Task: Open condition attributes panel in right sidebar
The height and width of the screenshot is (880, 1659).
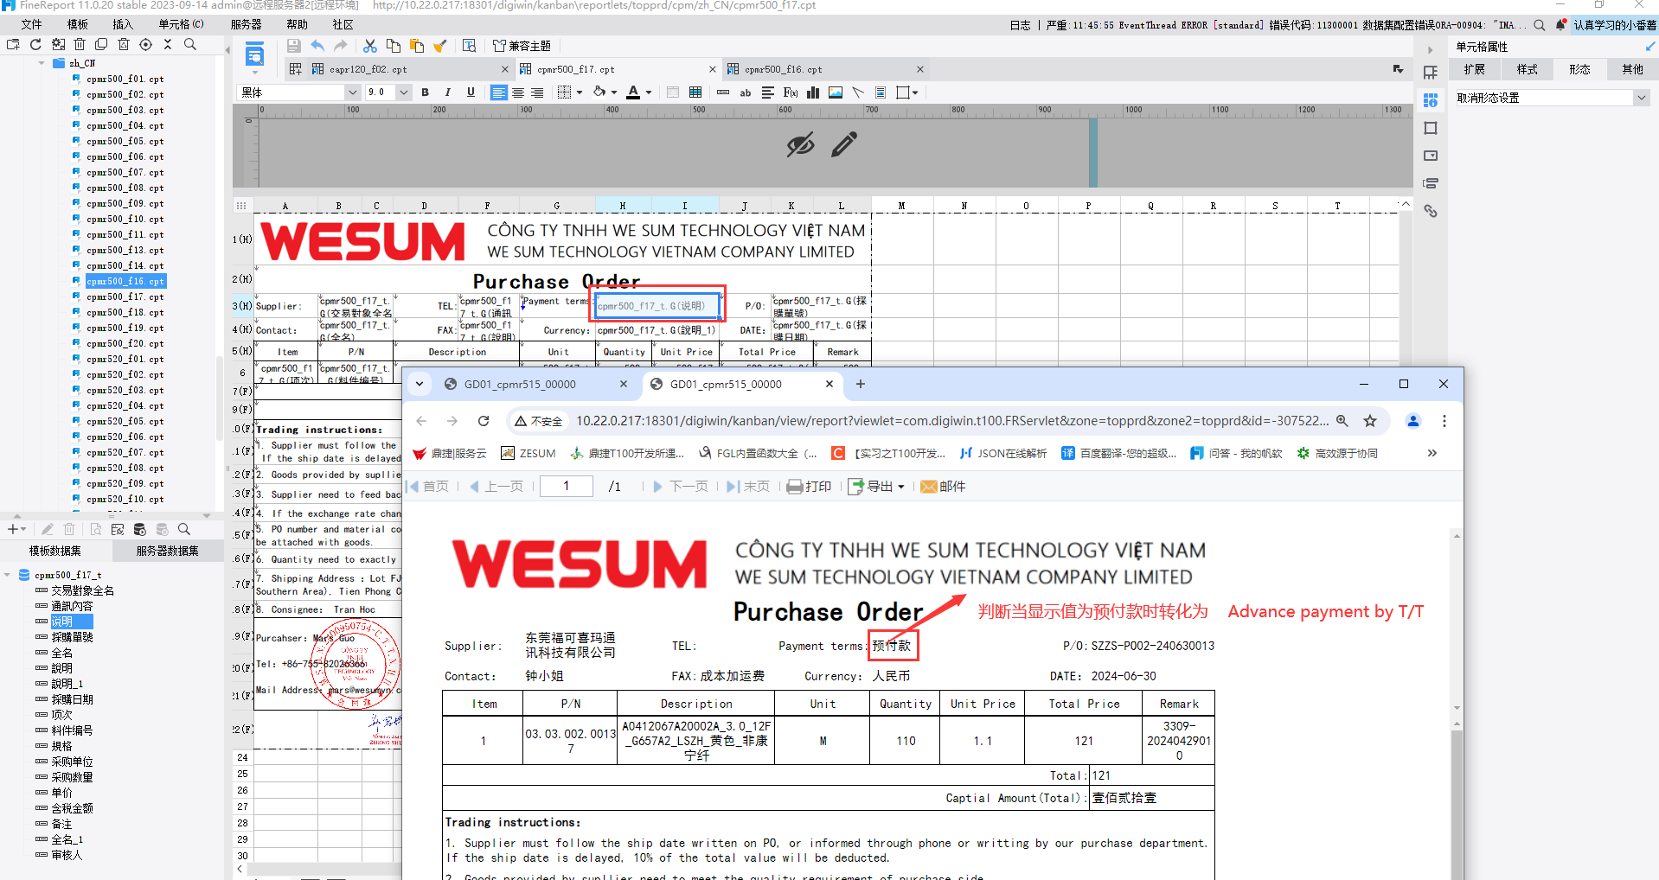Action: (x=1431, y=183)
